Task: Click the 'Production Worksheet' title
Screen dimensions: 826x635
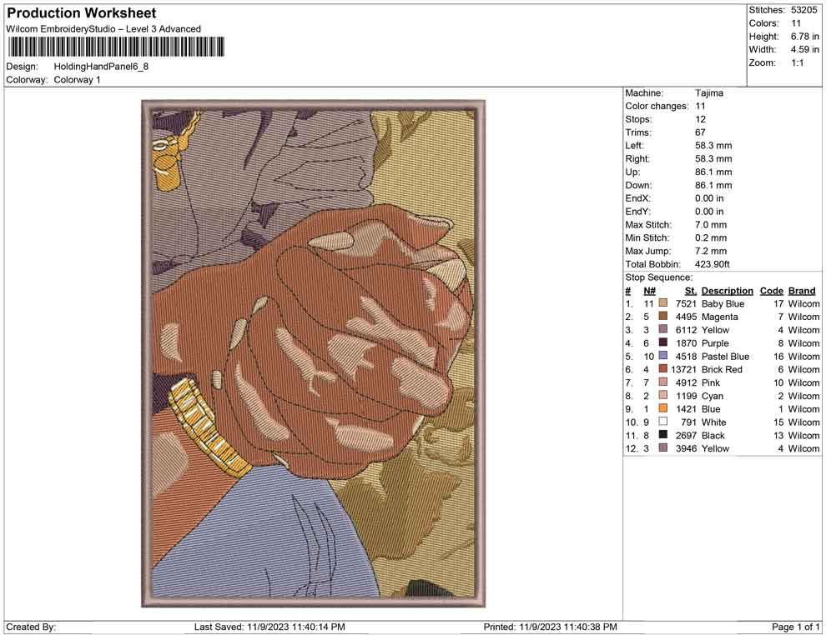Action: coord(82,13)
